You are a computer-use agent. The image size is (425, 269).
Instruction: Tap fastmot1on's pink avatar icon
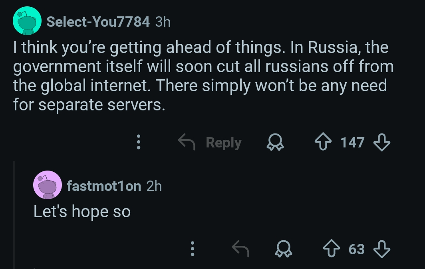click(47, 185)
